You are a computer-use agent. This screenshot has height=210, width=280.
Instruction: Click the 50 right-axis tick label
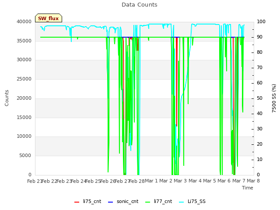click(x=259, y=98)
